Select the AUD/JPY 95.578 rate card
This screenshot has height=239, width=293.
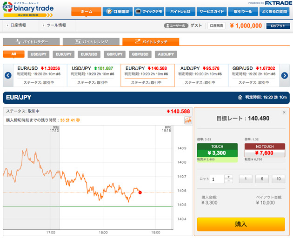[201, 75]
